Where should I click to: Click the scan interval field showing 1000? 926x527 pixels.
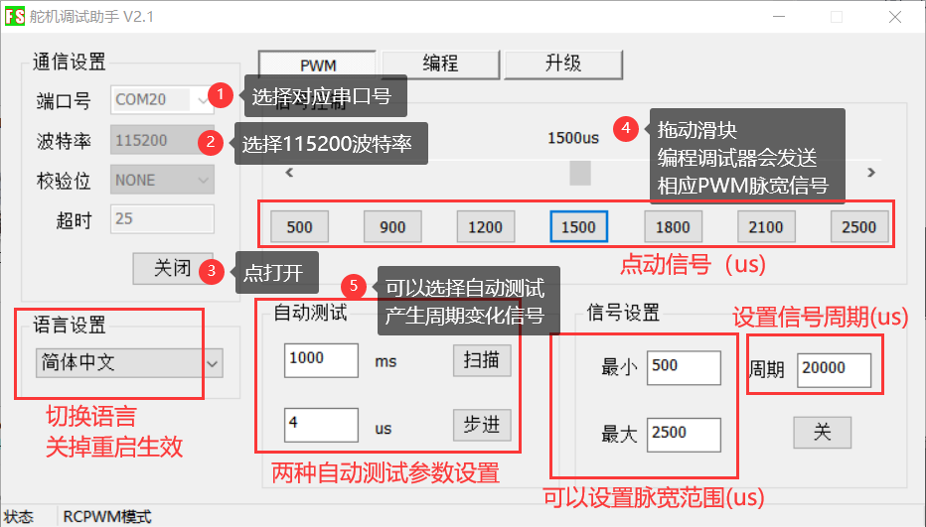tap(320, 360)
